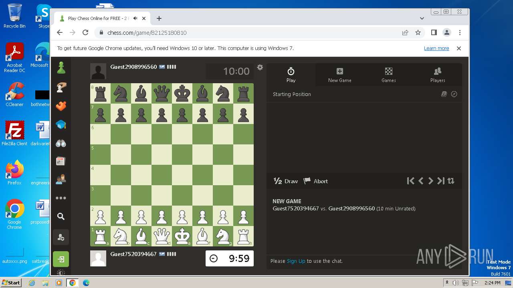Mute tab audio speaker icon
The image size is (513, 288).
[x=135, y=18]
